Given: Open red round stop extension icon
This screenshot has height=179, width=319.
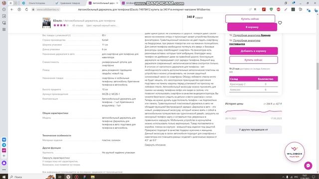Looking at the screenshot, I should 278,9.
